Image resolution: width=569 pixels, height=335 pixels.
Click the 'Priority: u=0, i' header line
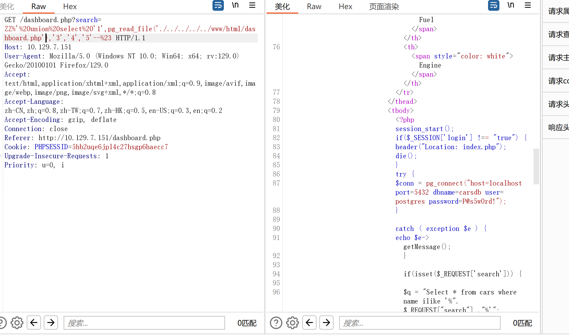tap(34, 165)
